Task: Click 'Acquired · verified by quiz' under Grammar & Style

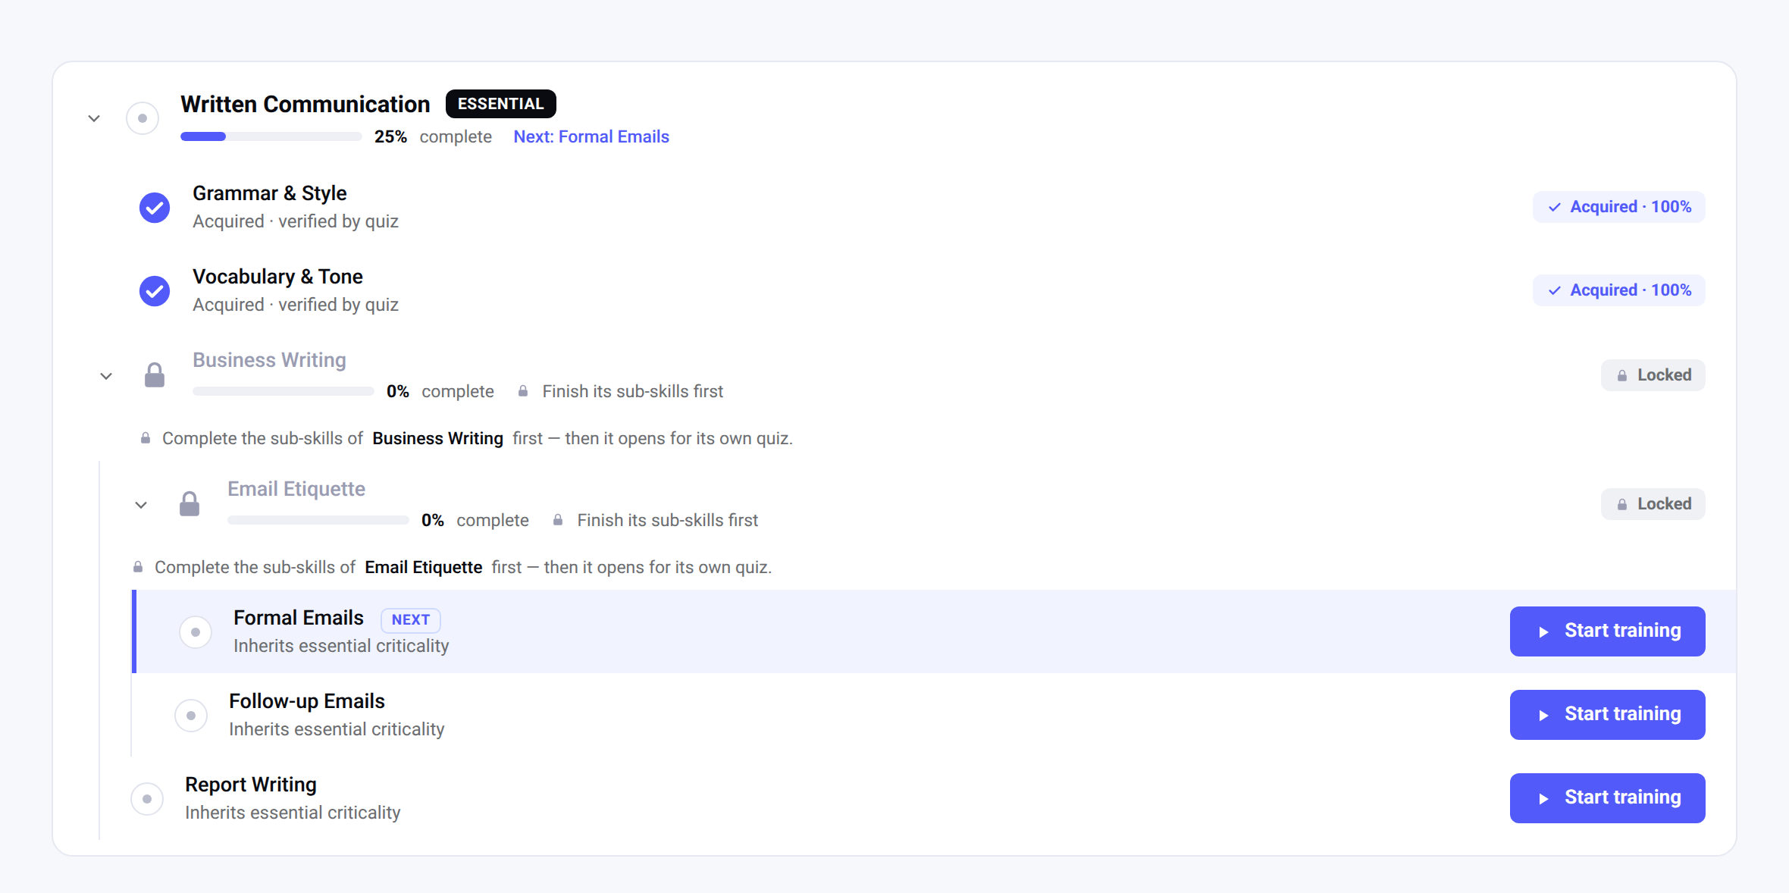Action: pos(296,221)
